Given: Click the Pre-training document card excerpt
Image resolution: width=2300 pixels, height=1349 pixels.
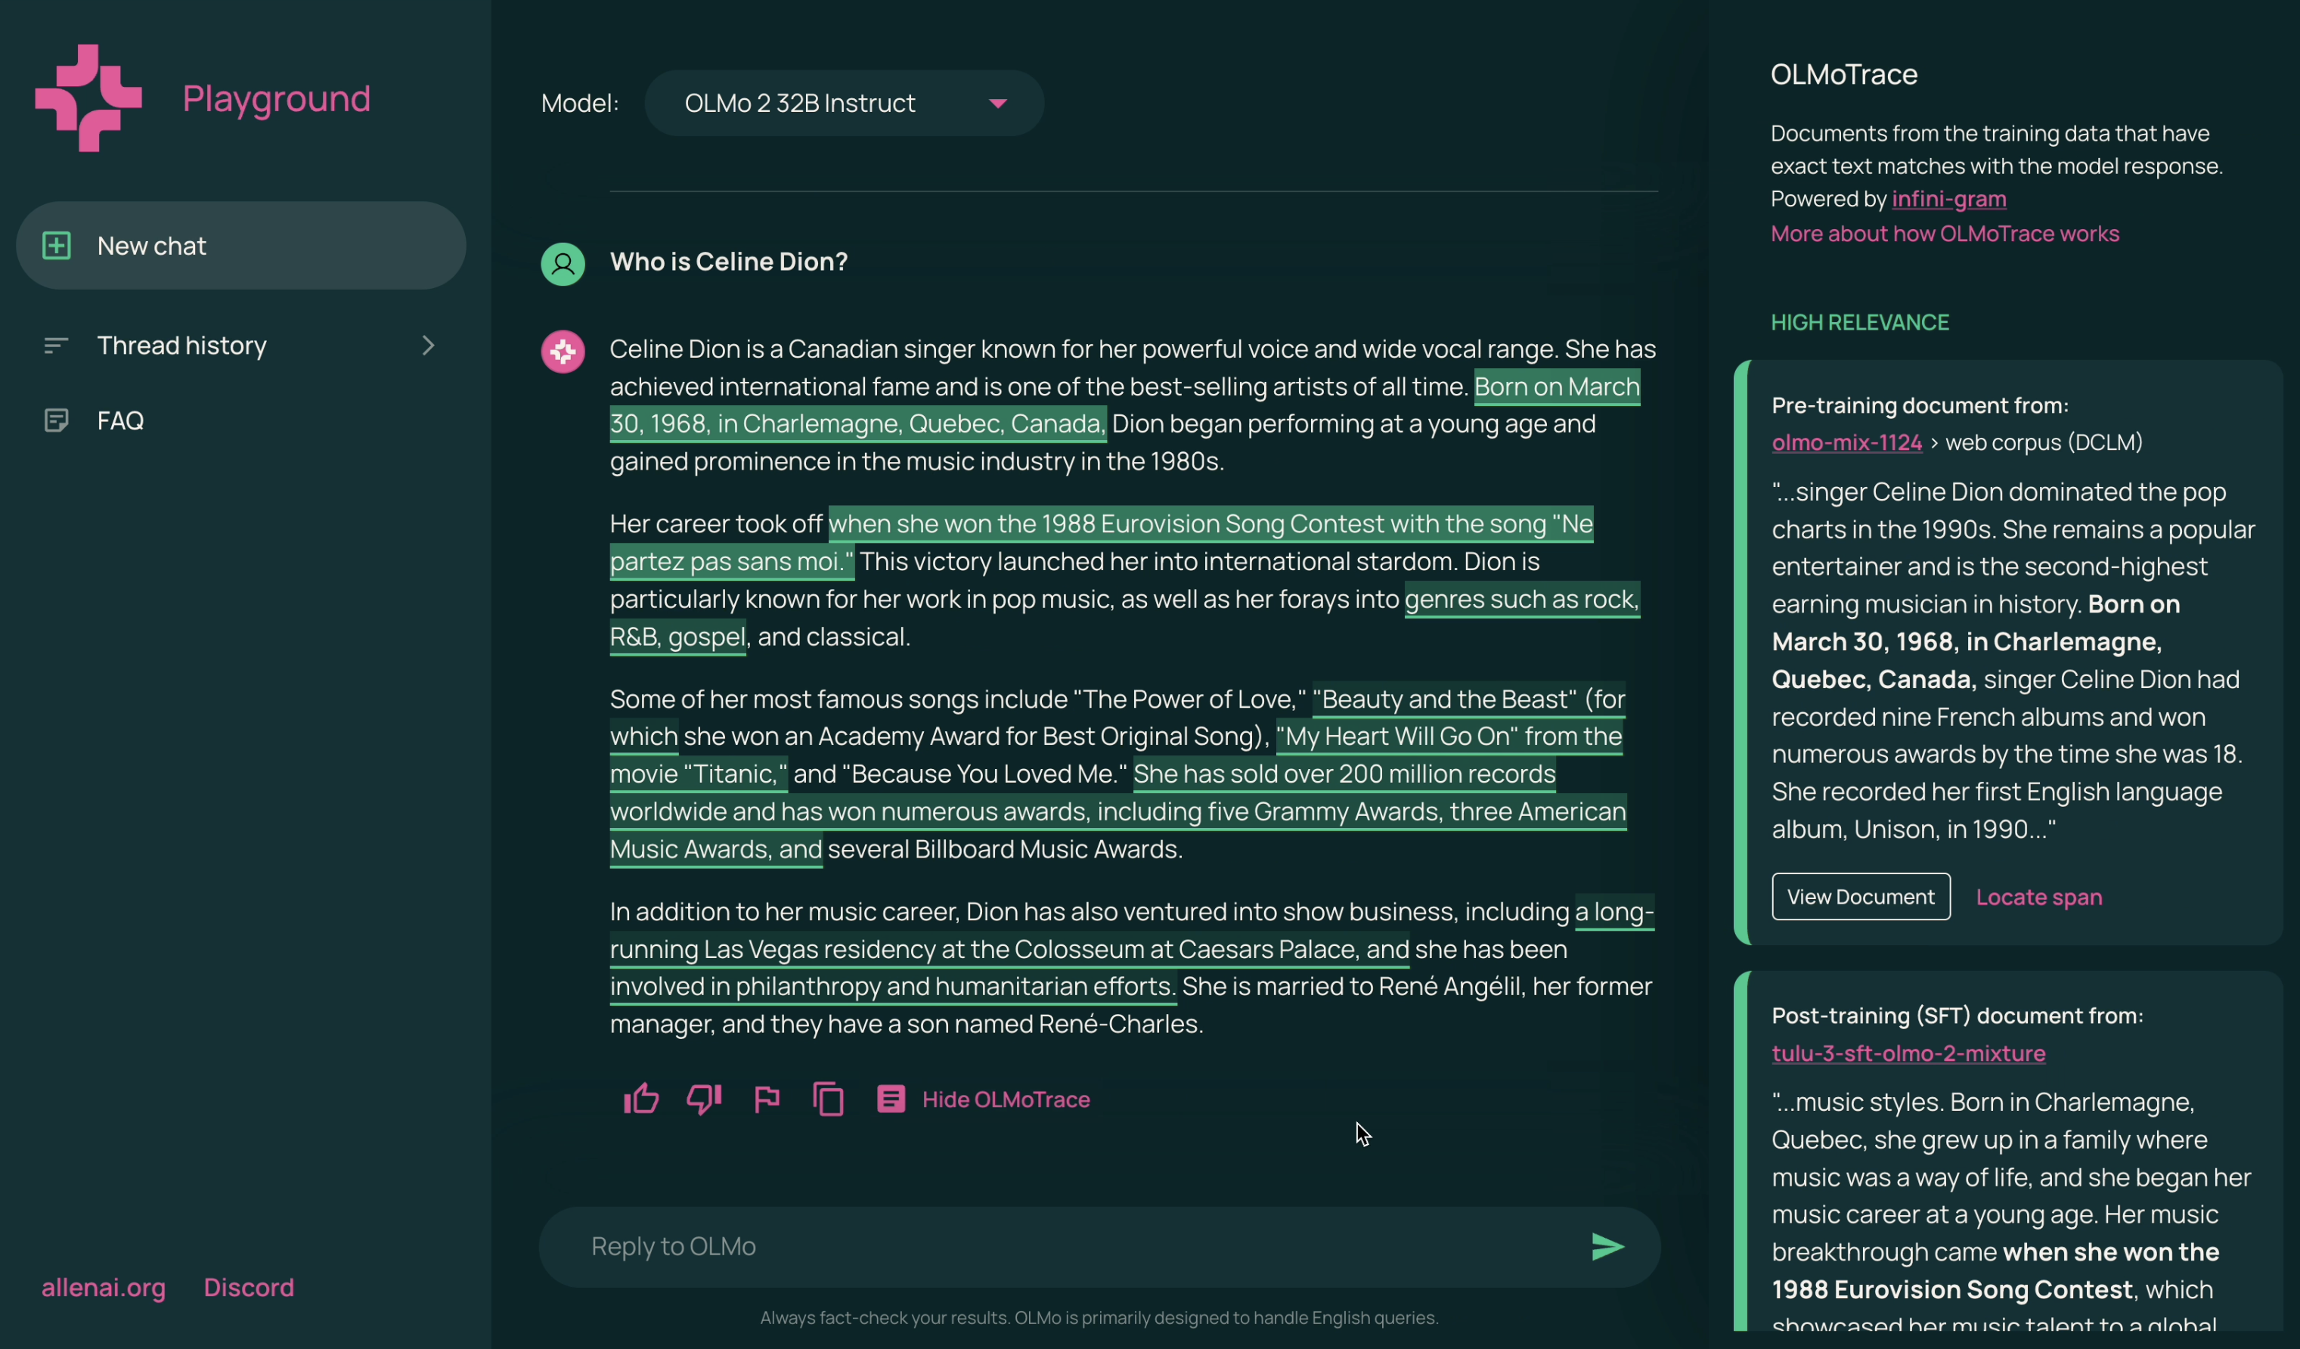Looking at the screenshot, I should coord(2013,660).
